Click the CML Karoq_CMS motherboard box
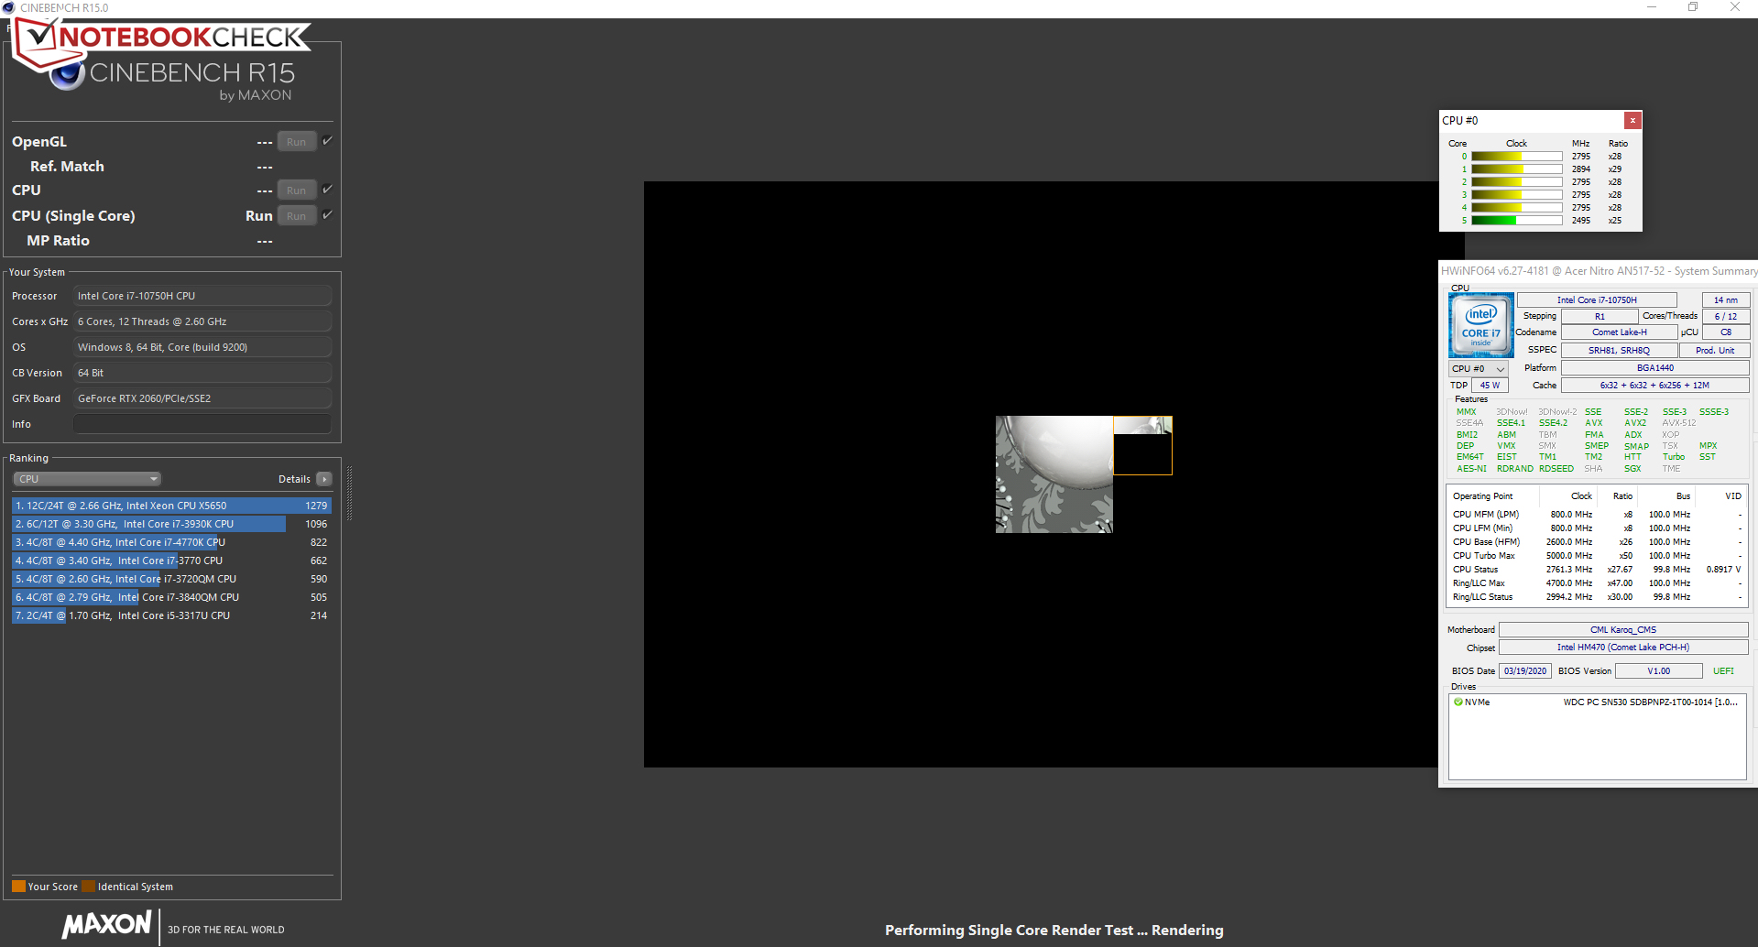Screen dimensions: 1758x947 click(x=1622, y=630)
